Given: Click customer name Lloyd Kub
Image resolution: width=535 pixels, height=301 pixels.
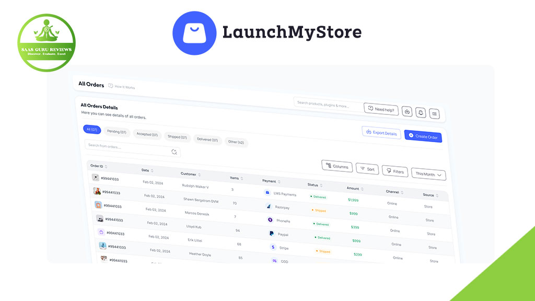Looking at the screenshot, I should [194, 227].
